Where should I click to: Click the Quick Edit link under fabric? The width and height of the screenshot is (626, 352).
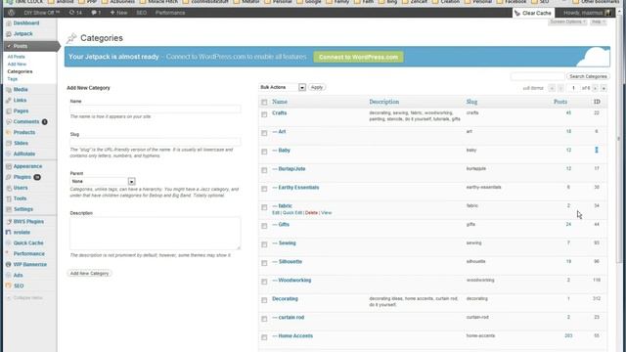pos(292,213)
